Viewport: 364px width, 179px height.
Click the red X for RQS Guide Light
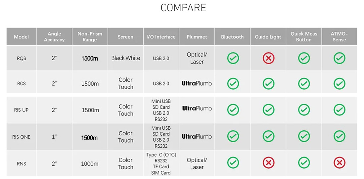coord(268,58)
